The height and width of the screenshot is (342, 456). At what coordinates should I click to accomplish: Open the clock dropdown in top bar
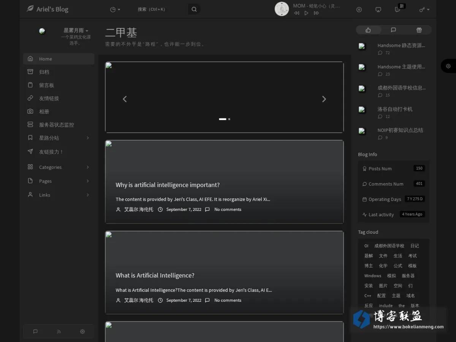coord(115,9)
